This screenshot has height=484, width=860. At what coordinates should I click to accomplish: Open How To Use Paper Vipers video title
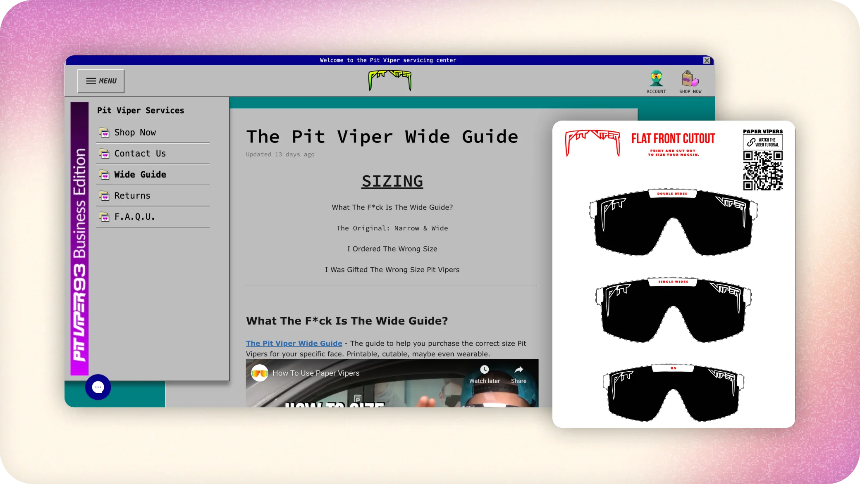click(x=316, y=373)
